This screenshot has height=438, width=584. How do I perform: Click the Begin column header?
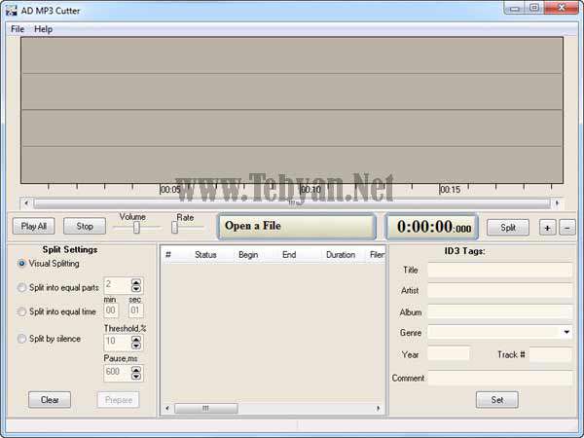click(x=248, y=255)
